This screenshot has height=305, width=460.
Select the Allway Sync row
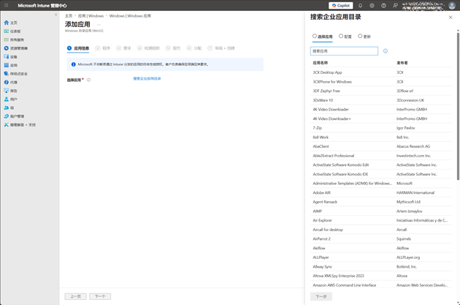coord(381,267)
